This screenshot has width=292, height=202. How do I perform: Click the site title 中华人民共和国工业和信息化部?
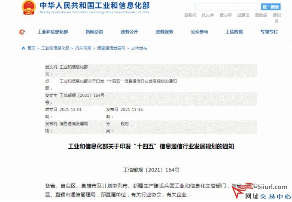click(x=94, y=5)
